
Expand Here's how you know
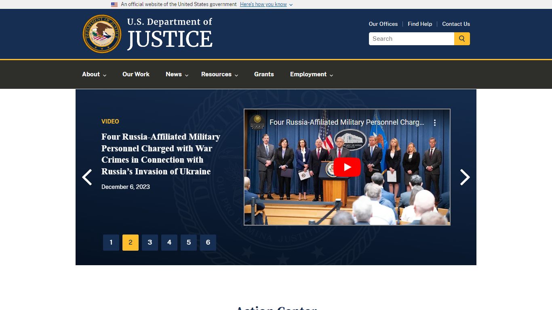pyautogui.click(x=266, y=4)
